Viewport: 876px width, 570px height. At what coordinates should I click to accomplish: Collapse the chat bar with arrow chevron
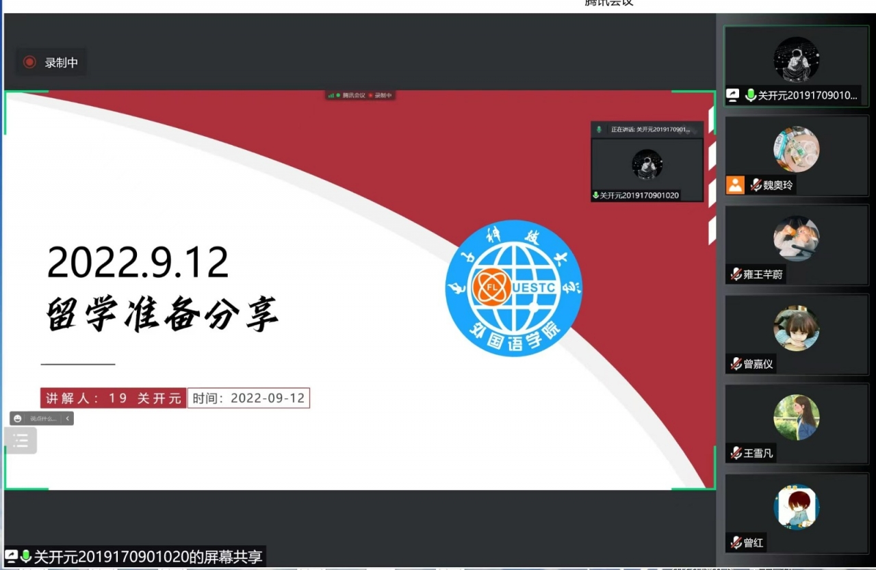click(x=67, y=419)
